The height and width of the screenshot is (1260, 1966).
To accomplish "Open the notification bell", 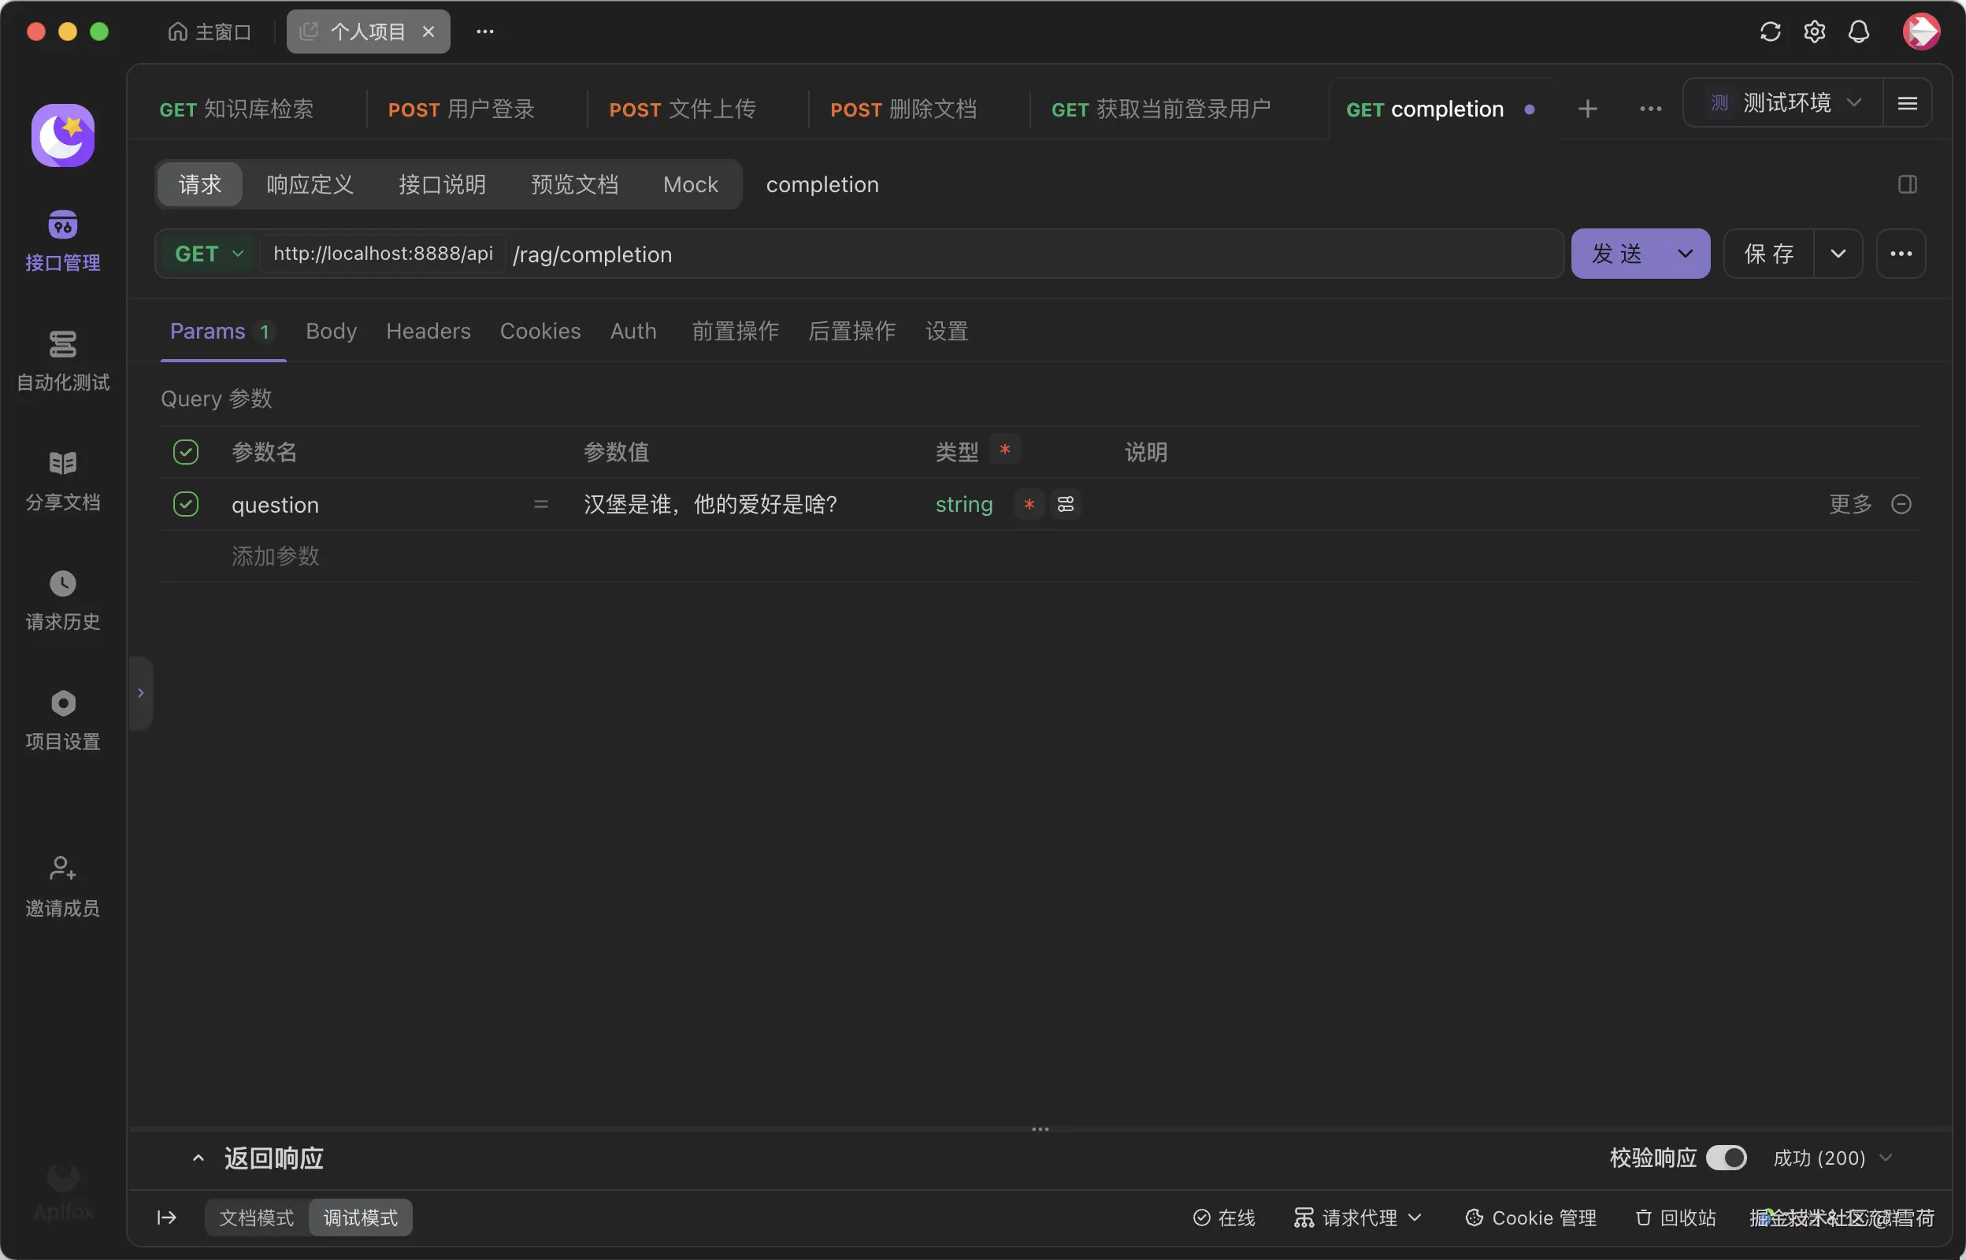I will coord(1859,32).
